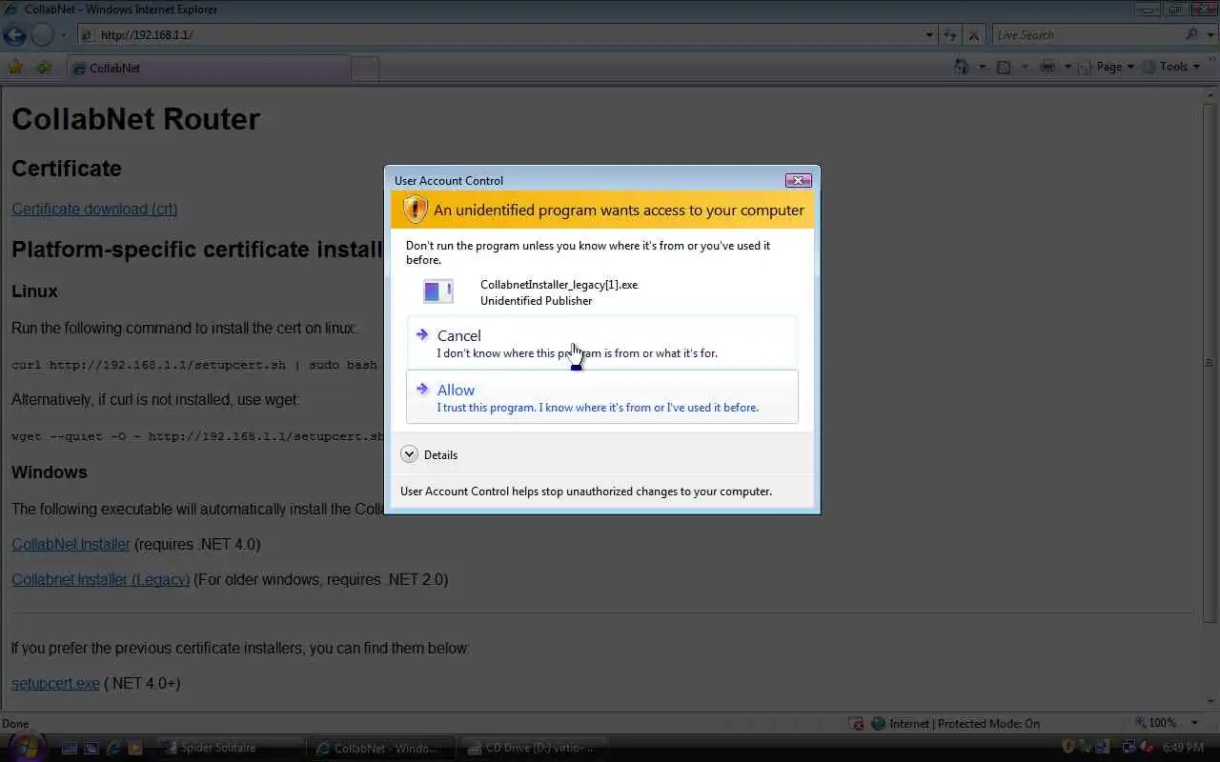Open a new blank browser tab

[365, 68]
